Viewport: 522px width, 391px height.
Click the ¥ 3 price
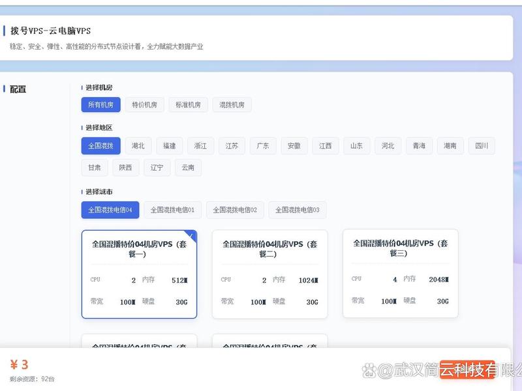click(20, 365)
